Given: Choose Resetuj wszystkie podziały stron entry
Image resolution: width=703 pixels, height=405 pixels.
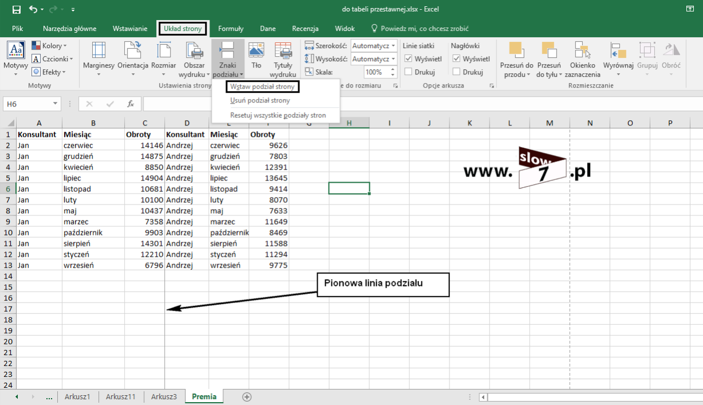Looking at the screenshot, I should coord(278,115).
